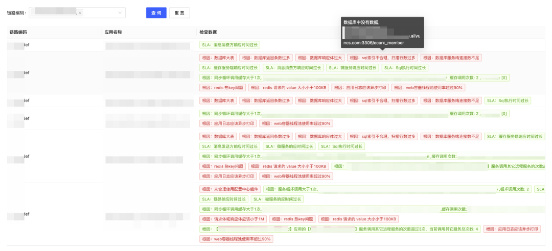
Task: Click the tag ending 当前调用其它服务总次数: 4
Action: tap(340, 229)
